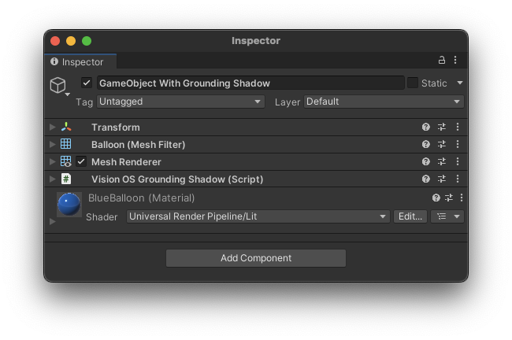
Task: Click the Add Component button
Action: (256, 258)
